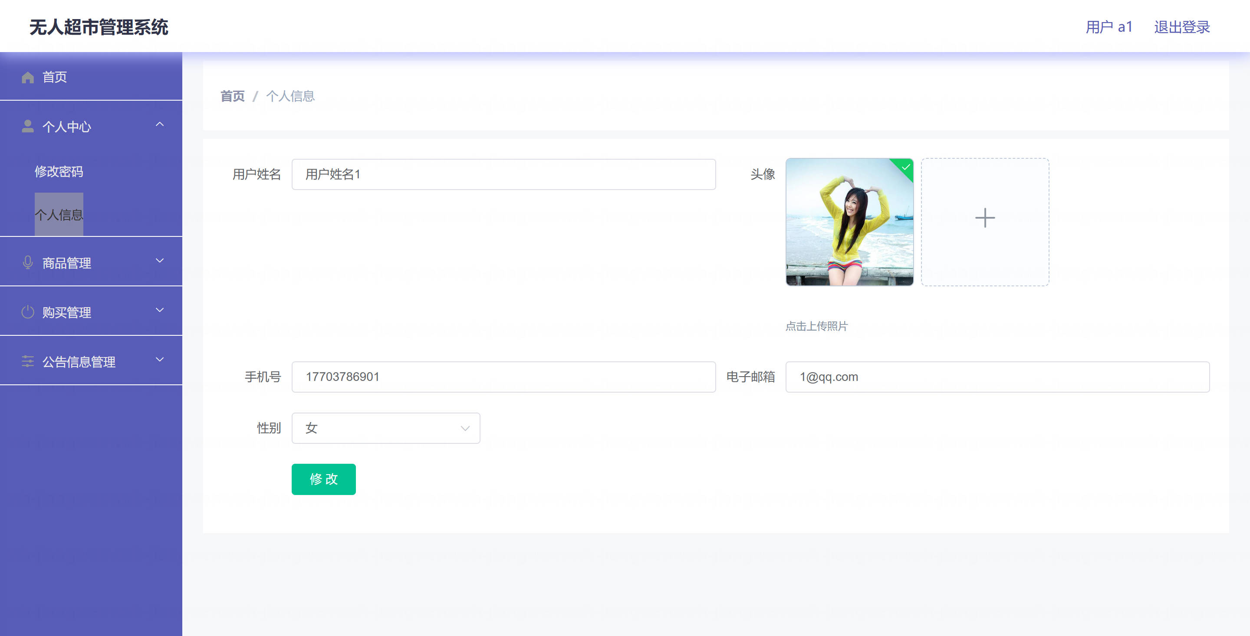Expand the 购买管理 menu chevron
Image resolution: width=1250 pixels, height=636 pixels.
(x=160, y=310)
